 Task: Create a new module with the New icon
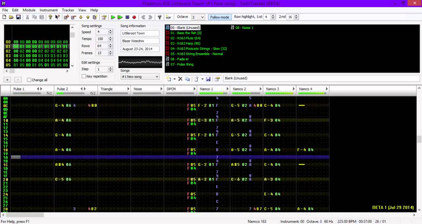[4, 17]
